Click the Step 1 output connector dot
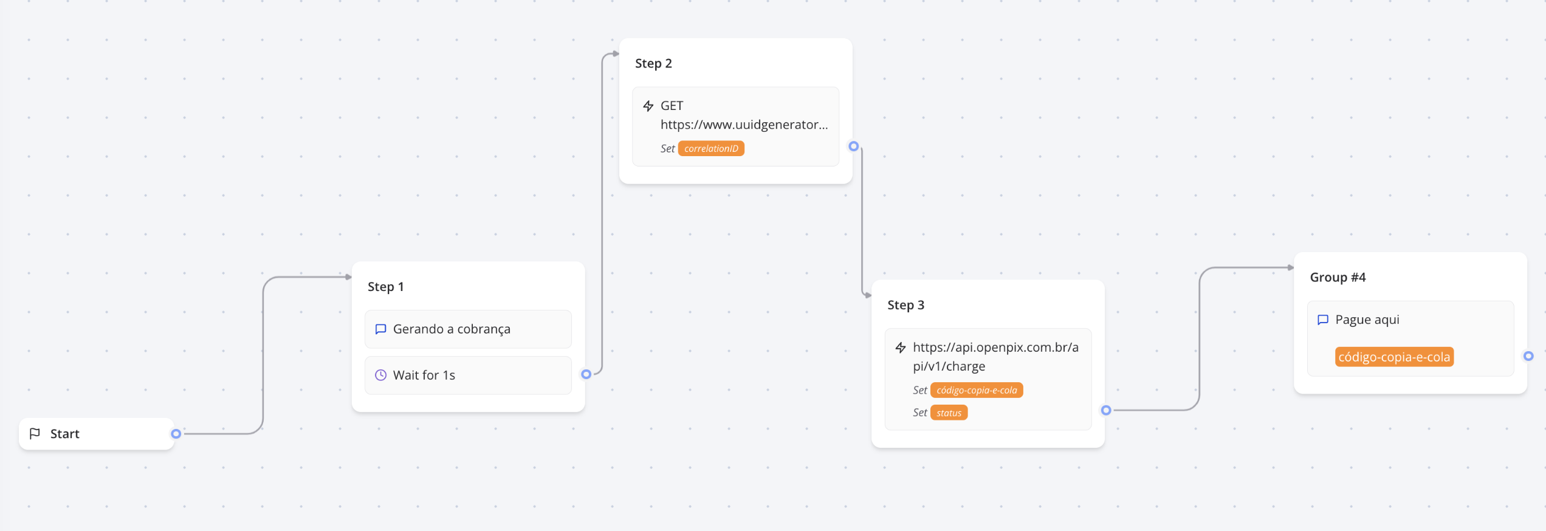Screen dimensions: 1546x531 coord(586,374)
